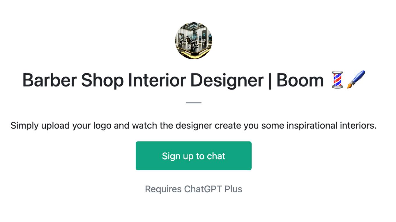Click the paintbrush emoji in title

(356, 79)
